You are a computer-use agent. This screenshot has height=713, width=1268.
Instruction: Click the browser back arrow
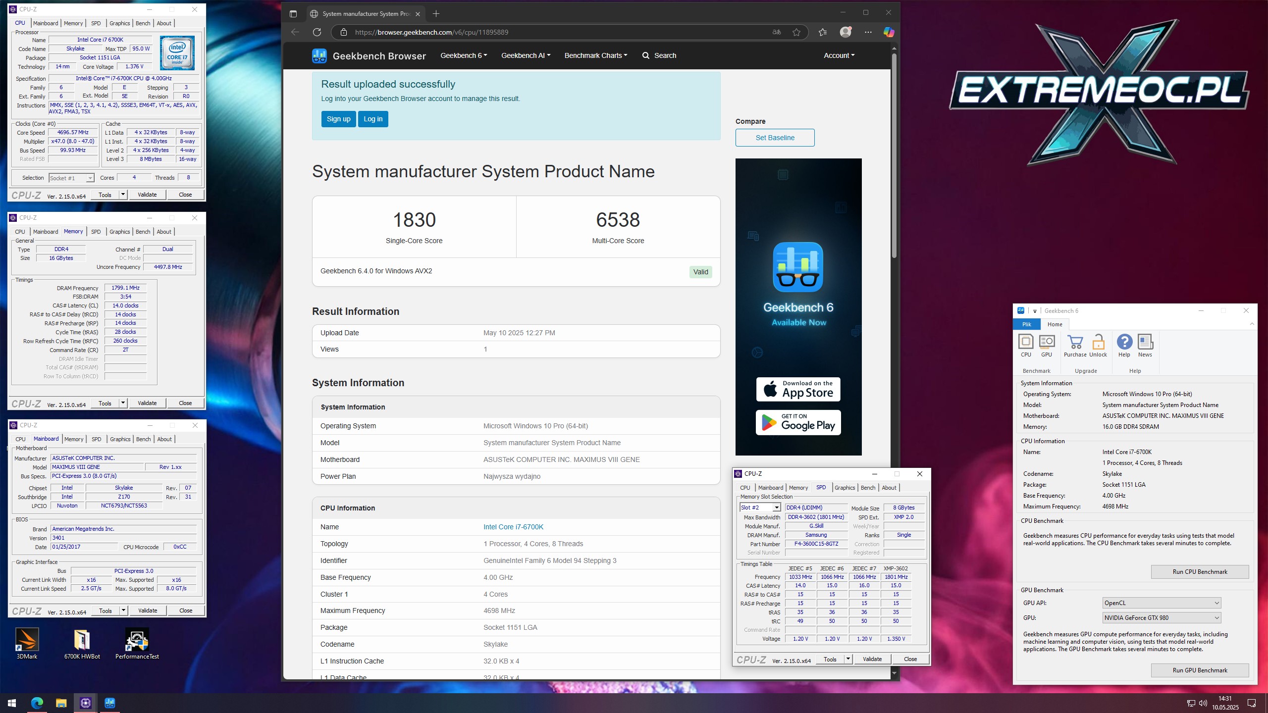click(x=295, y=32)
